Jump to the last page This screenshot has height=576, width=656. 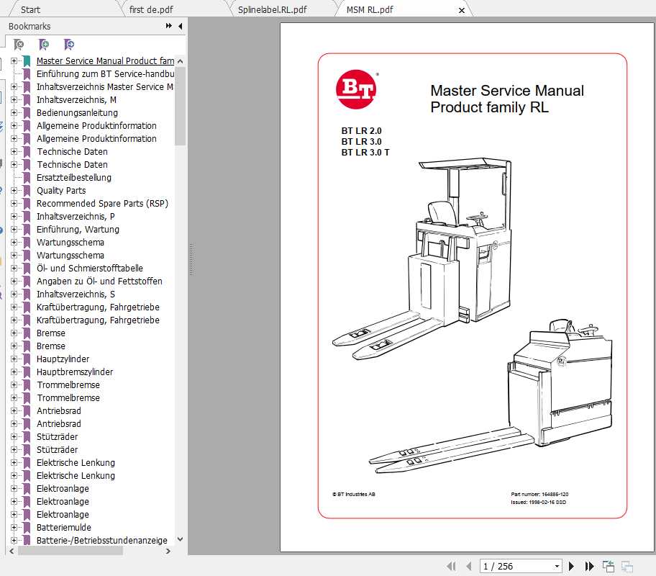coord(589,567)
